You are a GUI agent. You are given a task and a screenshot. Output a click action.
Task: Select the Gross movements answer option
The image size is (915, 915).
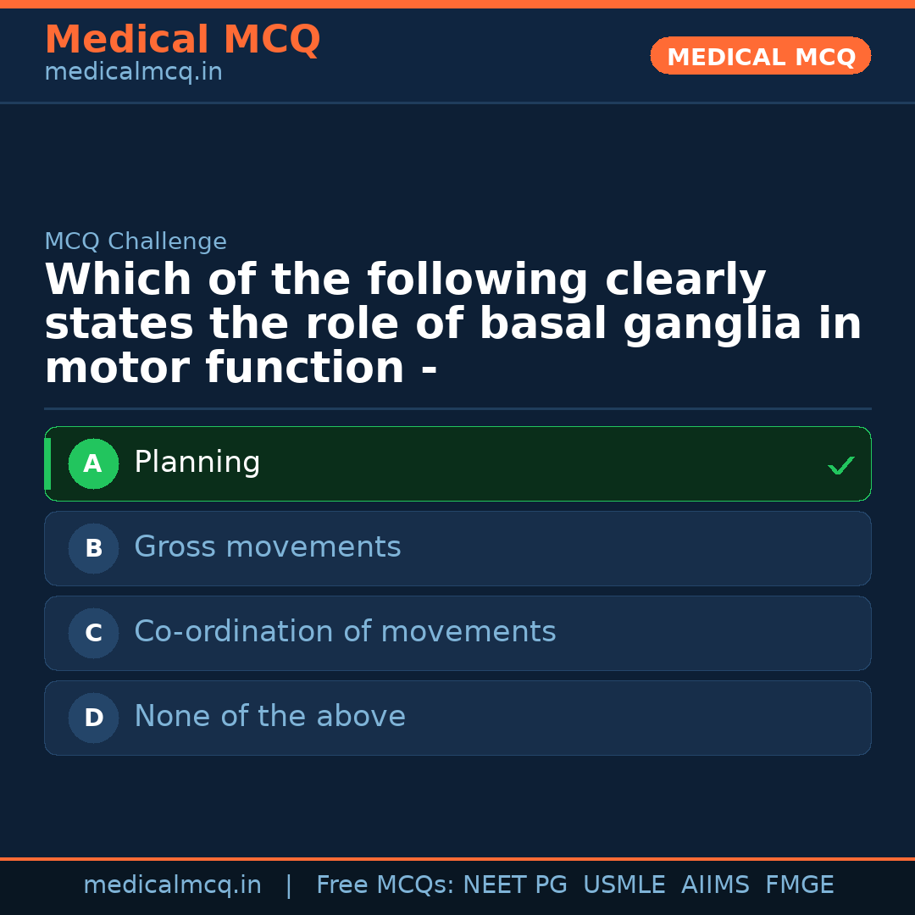457,548
